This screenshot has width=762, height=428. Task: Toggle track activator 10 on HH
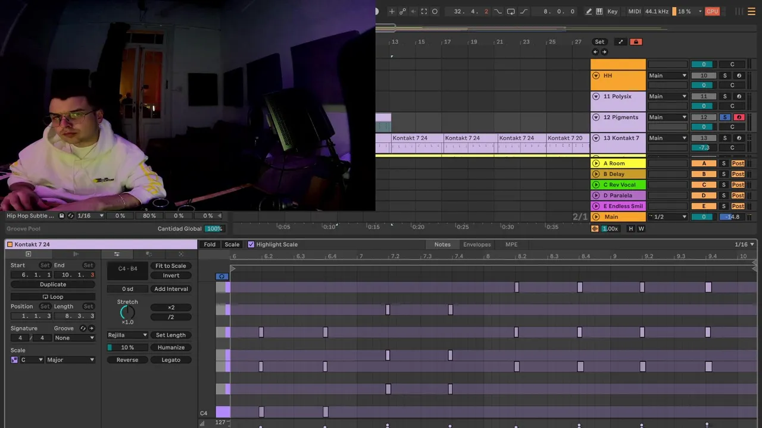tap(704, 75)
